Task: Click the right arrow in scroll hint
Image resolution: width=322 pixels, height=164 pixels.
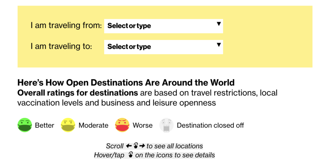Action: [142, 146]
